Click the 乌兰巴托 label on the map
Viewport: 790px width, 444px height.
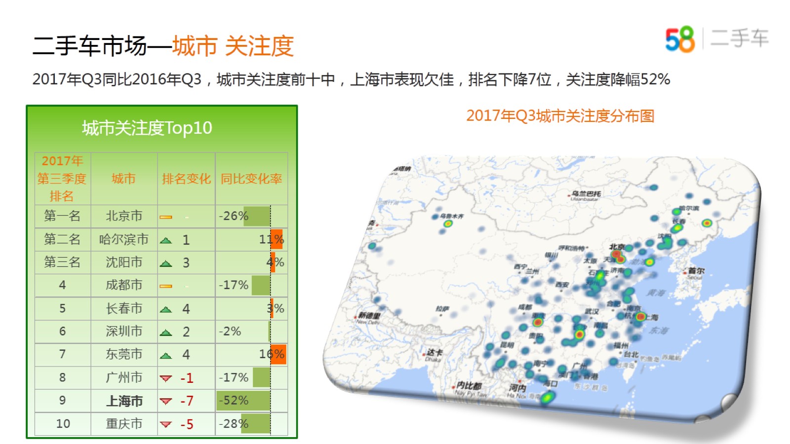click(586, 194)
